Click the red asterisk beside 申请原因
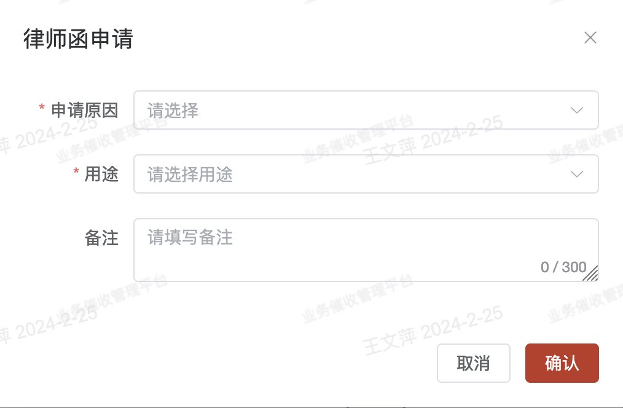This screenshot has height=408, width=623. click(42, 109)
